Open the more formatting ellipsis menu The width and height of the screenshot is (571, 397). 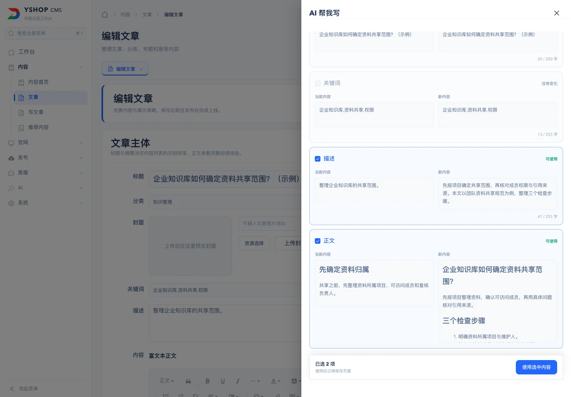(255, 381)
